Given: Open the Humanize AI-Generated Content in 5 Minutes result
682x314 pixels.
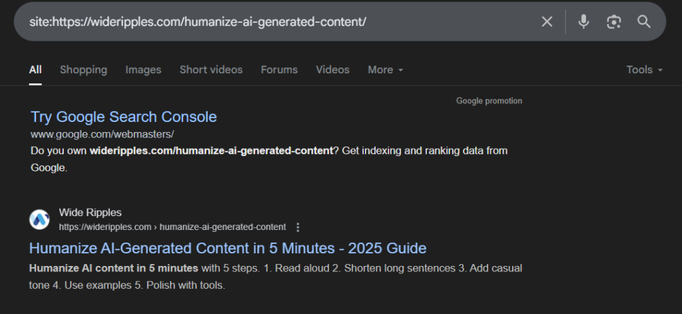Looking at the screenshot, I should click(228, 248).
